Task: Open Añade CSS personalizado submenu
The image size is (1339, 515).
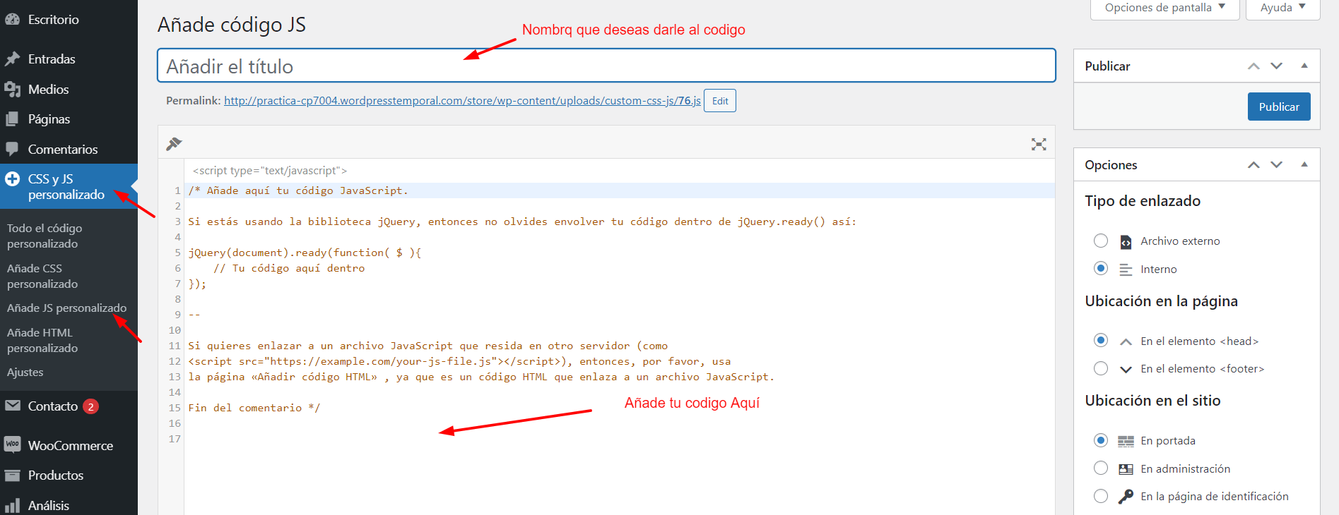Action: (42, 276)
